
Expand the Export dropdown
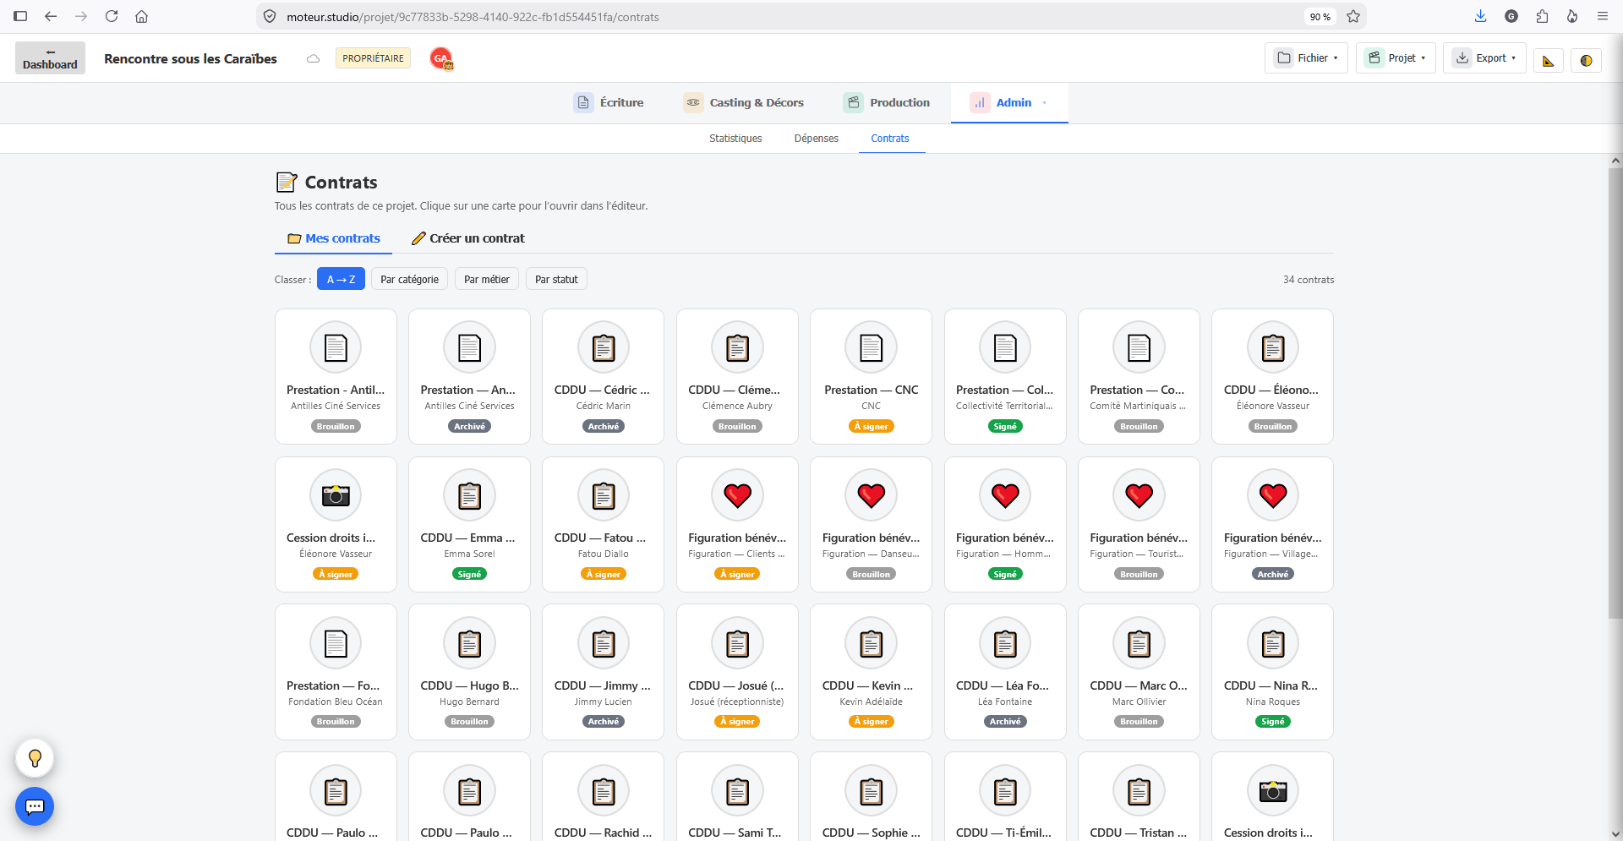click(x=1484, y=58)
